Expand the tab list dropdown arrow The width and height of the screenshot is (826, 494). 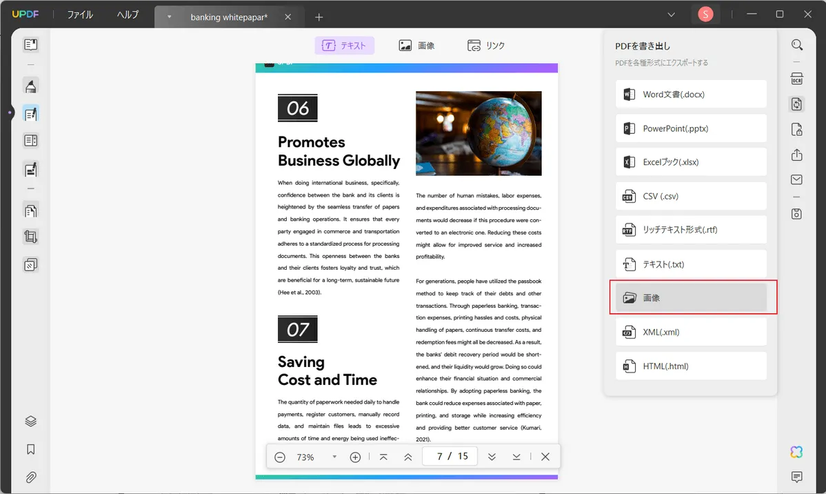(169, 17)
